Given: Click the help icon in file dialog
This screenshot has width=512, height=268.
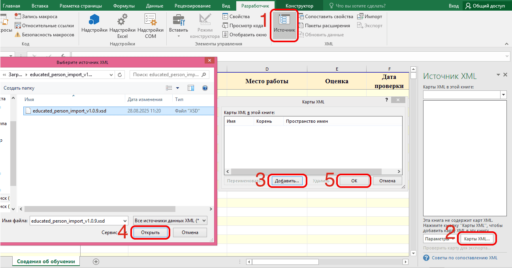Looking at the screenshot, I should click(x=205, y=88).
